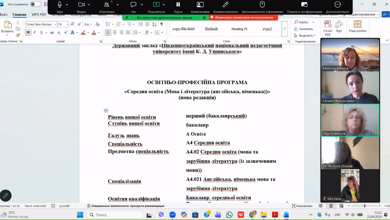The image size is (390, 220).
Task: Center-align the paragraph
Action: coord(115,33)
